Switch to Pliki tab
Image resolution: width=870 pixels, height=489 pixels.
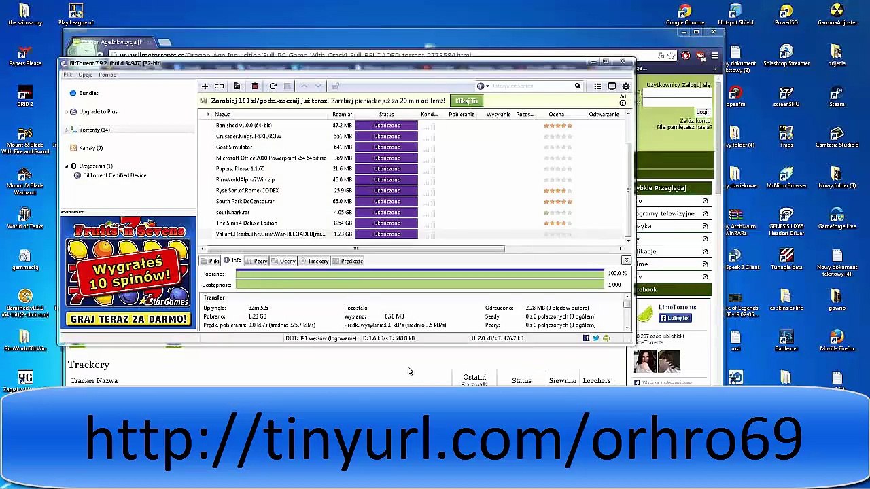(210, 261)
